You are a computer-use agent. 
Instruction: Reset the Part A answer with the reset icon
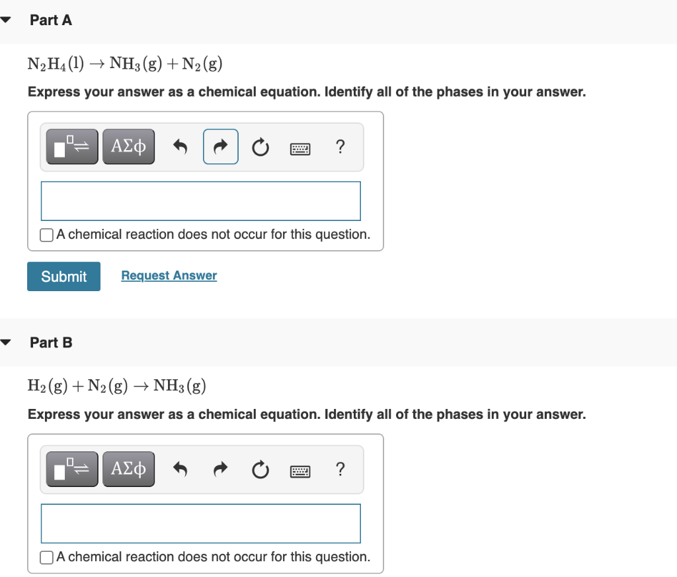(260, 147)
